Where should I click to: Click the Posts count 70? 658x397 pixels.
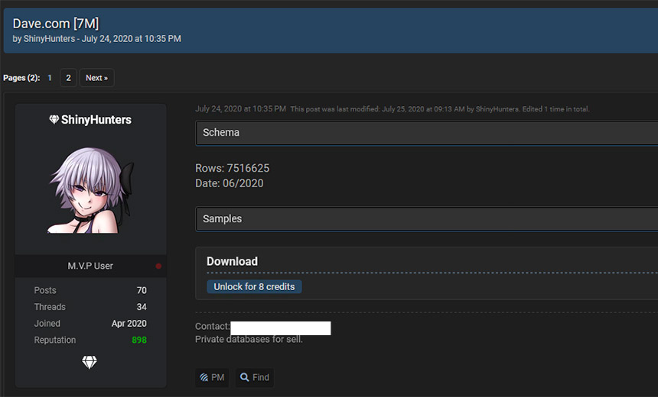click(142, 290)
